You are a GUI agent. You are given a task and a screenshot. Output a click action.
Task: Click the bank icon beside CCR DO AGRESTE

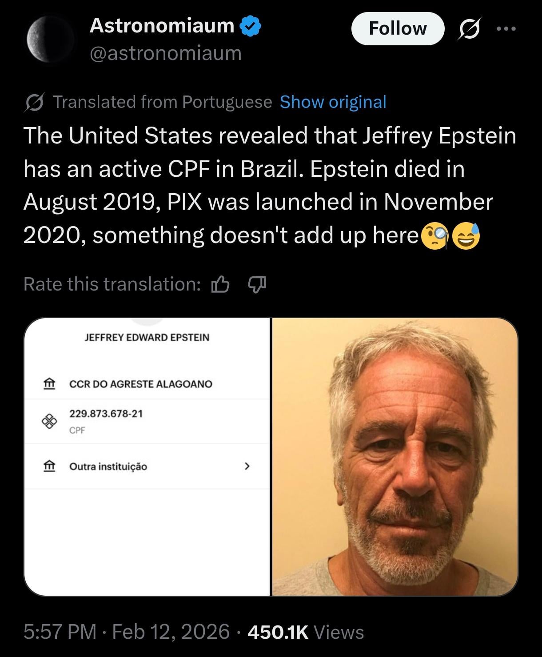49,383
